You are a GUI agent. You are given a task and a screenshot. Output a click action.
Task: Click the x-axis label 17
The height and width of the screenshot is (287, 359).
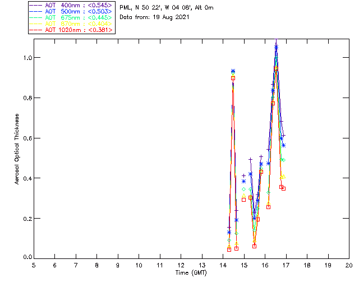click(286, 265)
